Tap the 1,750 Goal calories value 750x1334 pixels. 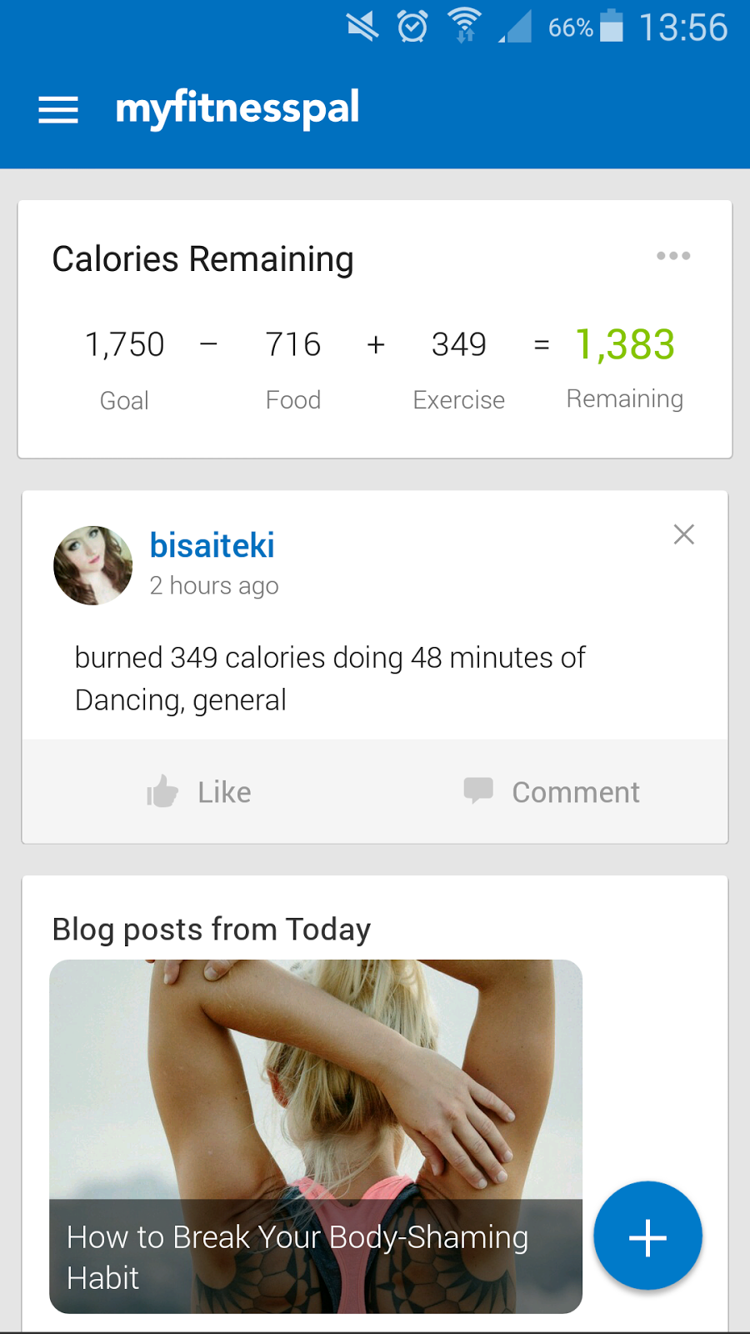tap(125, 344)
